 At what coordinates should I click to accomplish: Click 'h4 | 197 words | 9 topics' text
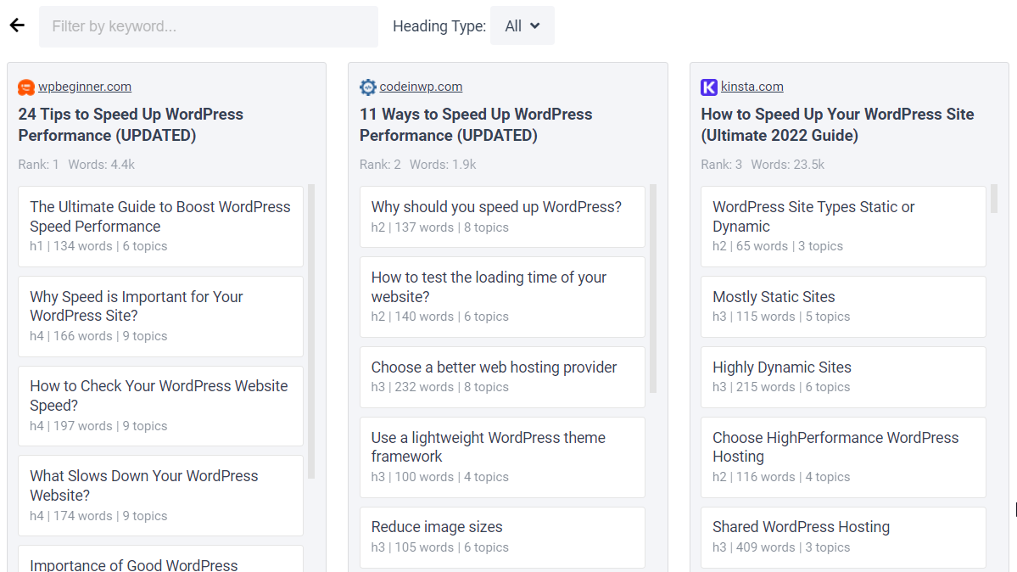pos(98,426)
